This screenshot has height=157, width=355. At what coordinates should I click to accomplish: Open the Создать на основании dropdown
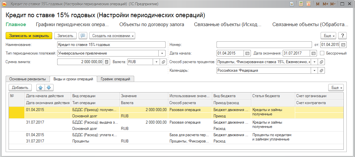click(112, 36)
